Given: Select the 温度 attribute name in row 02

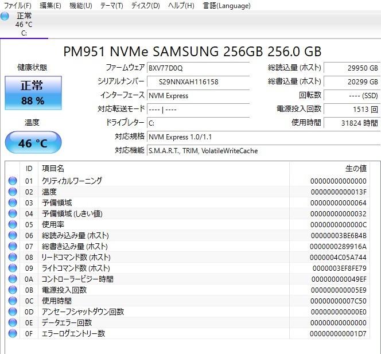Looking at the screenshot, I should tap(49, 192).
